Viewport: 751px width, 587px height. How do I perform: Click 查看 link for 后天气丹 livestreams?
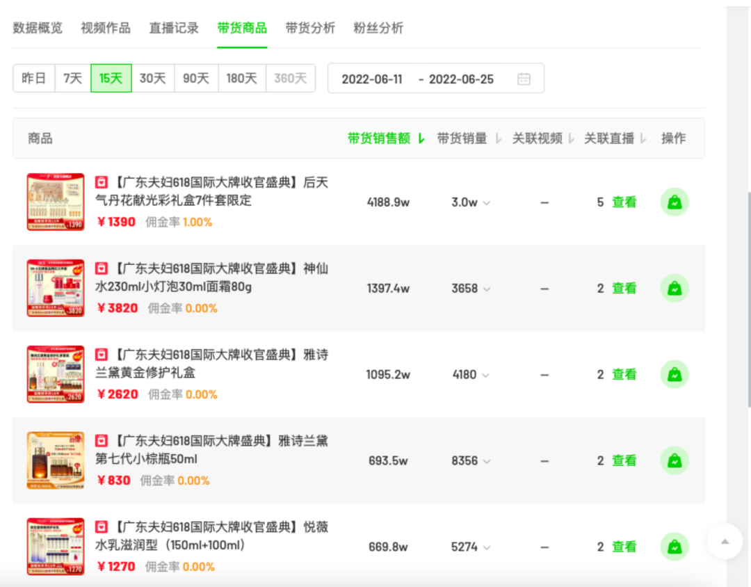624,202
